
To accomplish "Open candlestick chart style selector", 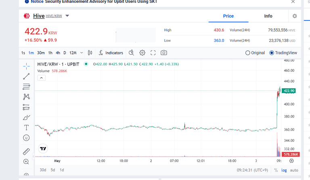I will click(90, 53).
